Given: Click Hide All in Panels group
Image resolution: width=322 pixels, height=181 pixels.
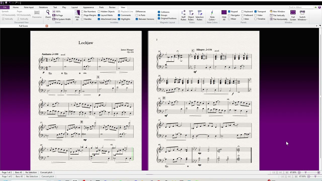Looking at the screenshot, I should click(224, 15).
